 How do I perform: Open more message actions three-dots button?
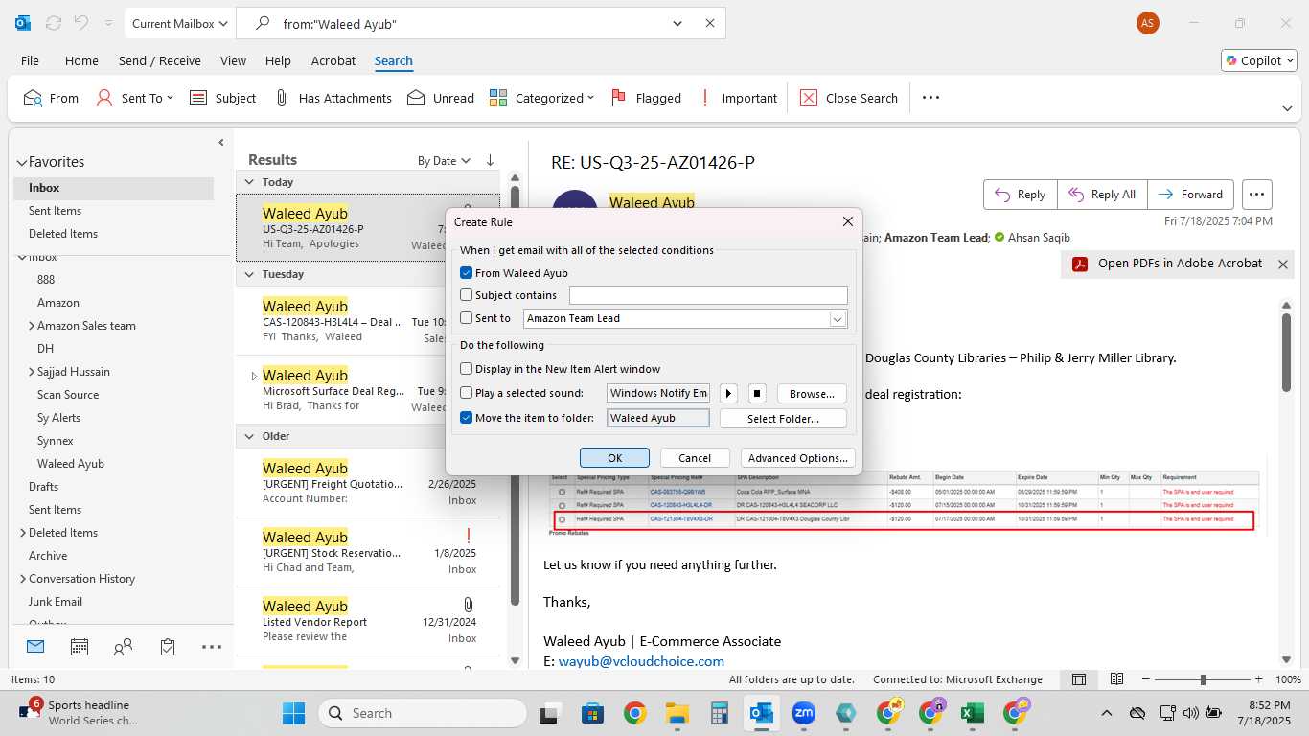[1257, 194]
